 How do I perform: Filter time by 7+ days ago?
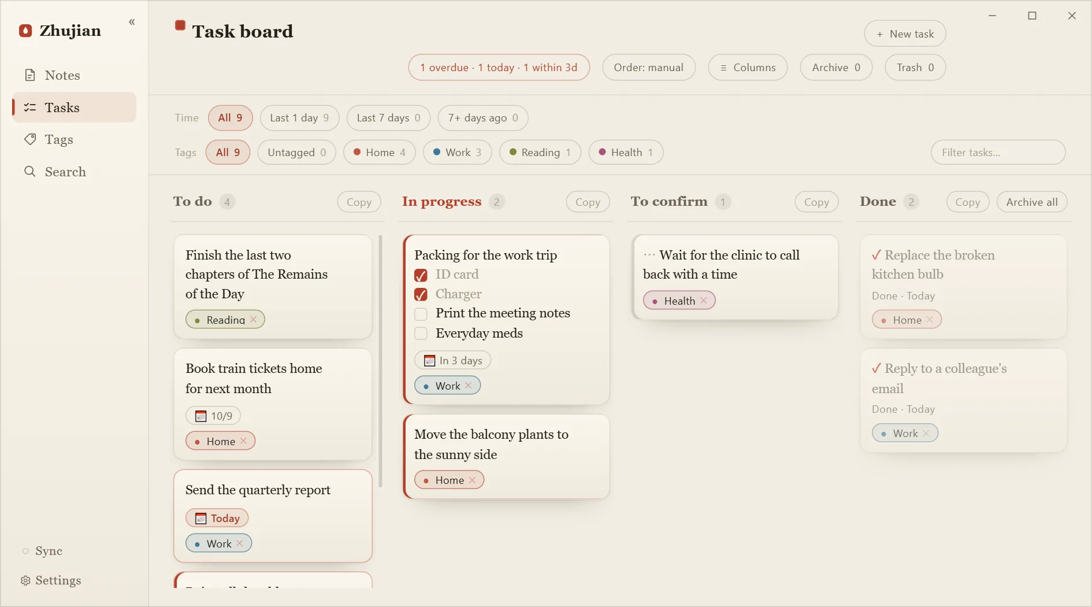click(x=483, y=118)
